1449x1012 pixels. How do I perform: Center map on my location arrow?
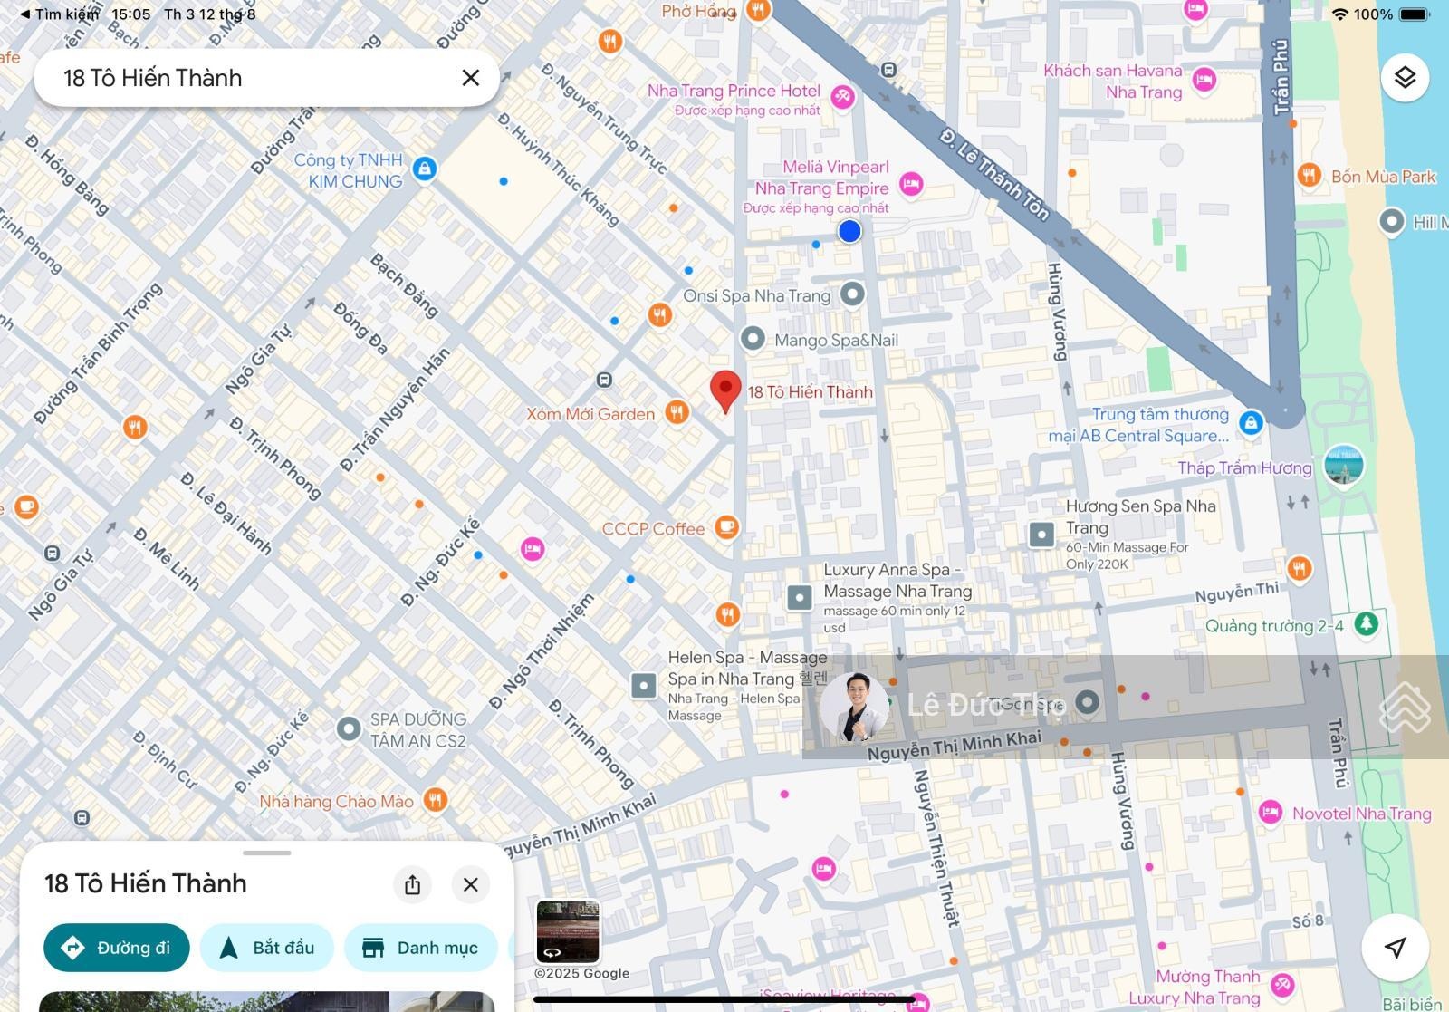[1396, 948]
